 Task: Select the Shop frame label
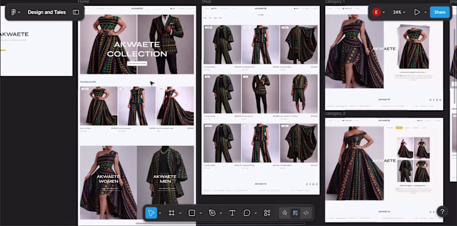tap(206, 2)
